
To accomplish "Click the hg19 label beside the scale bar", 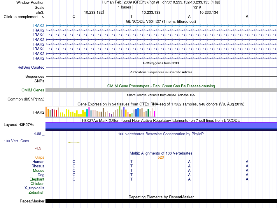I will click(197, 7).
